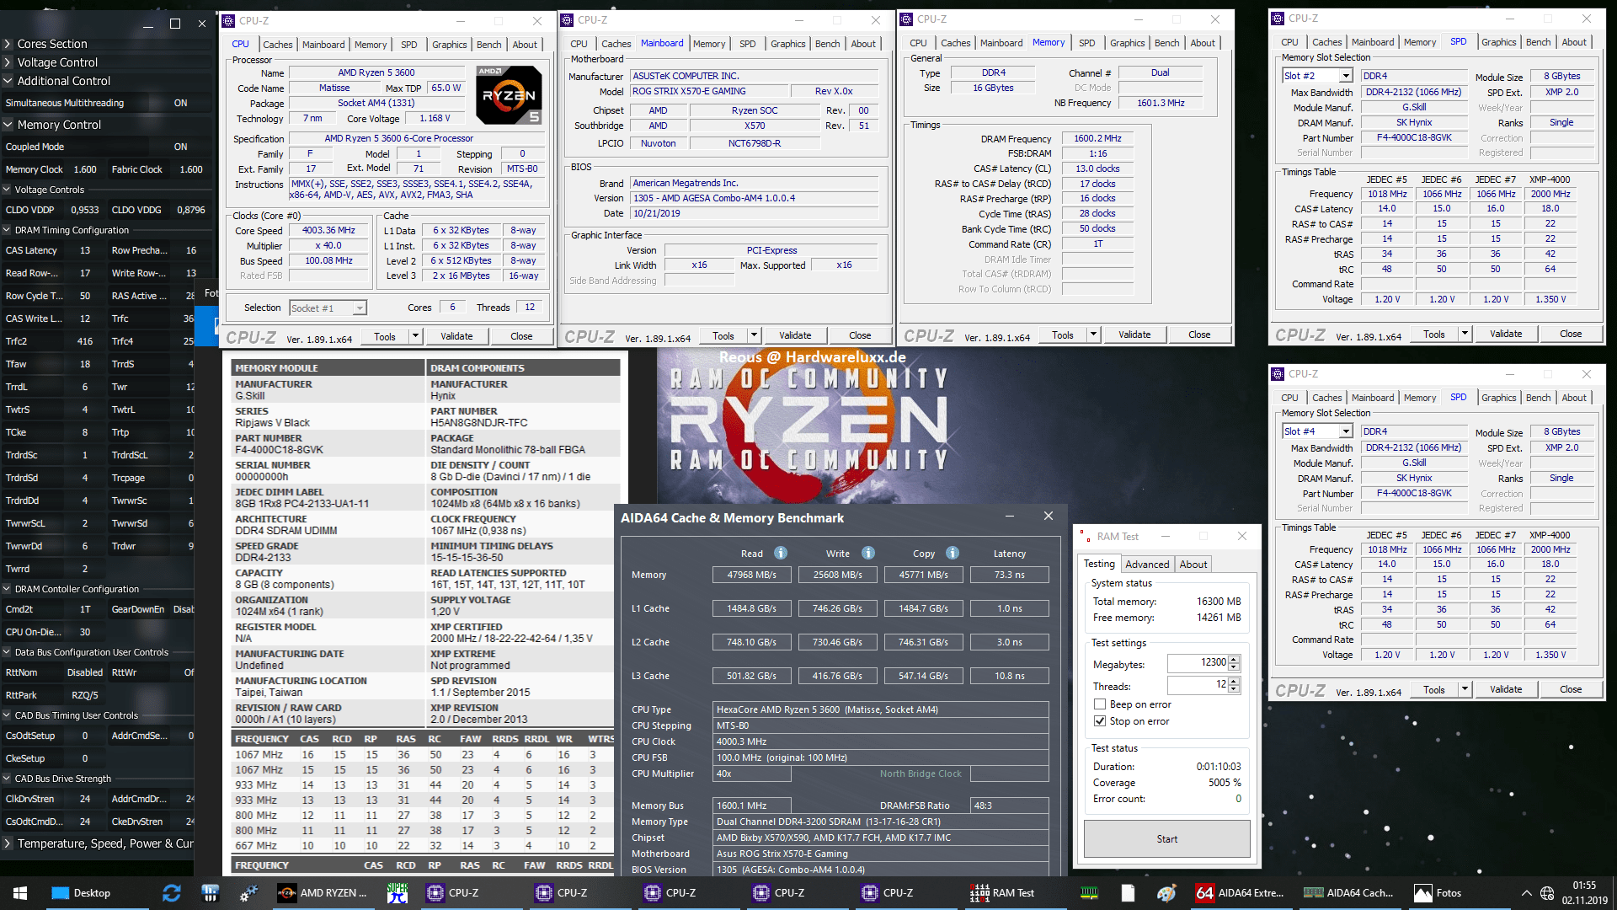Click the tools gear icon in taskbar
The image size is (1617, 910).
248,893
